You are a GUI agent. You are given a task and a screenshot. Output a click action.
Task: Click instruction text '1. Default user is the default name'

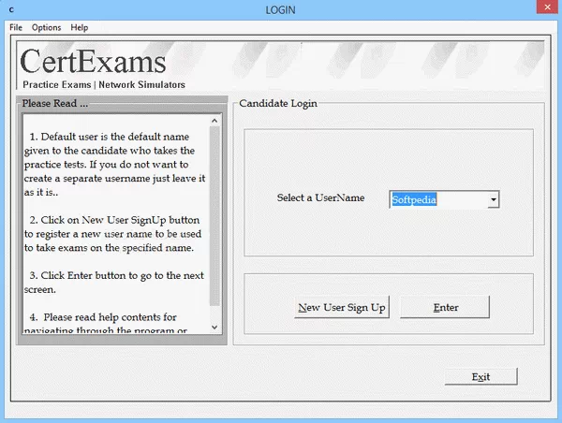click(110, 137)
